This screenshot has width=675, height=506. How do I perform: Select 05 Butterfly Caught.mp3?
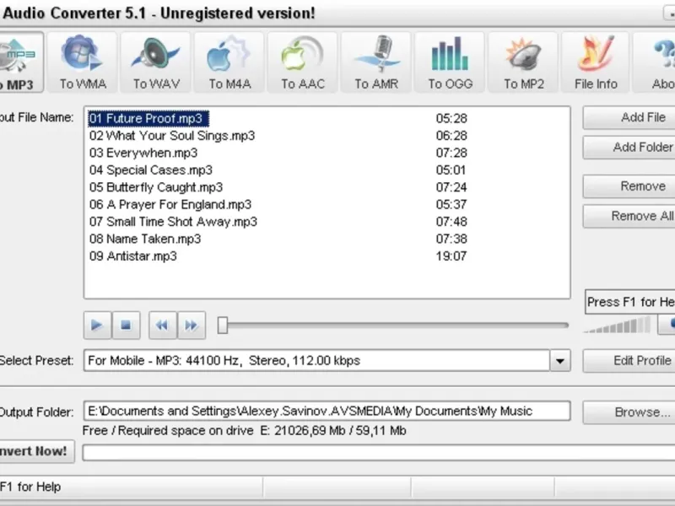(x=156, y=187)
